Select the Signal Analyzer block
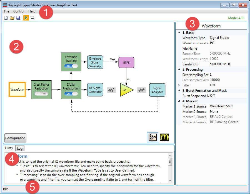The image size is (250, 194). 157,90
